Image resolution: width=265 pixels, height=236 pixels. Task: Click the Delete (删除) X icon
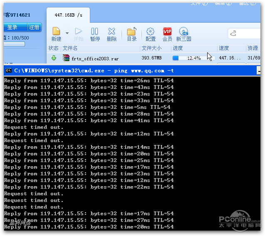click(111, 32)
